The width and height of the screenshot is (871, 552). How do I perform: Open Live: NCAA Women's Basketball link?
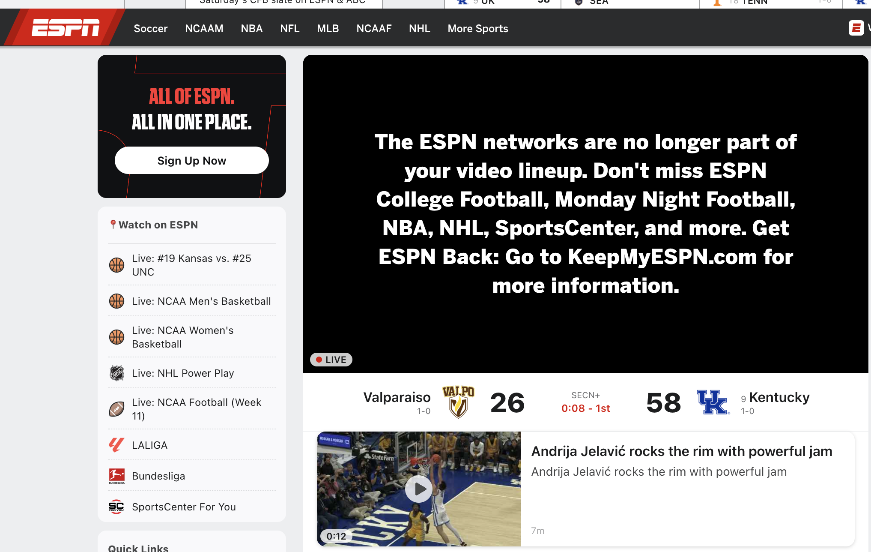pyautogui.click(x=183, y=337)
